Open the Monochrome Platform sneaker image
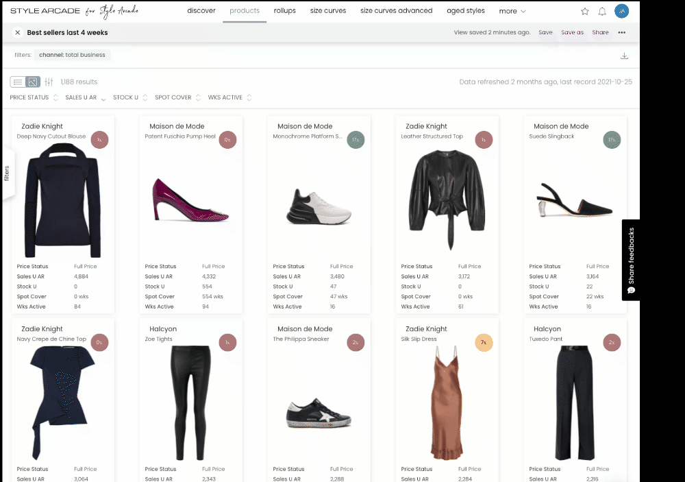Viewport: 685px width, 482px height. (x=319, y=206)
